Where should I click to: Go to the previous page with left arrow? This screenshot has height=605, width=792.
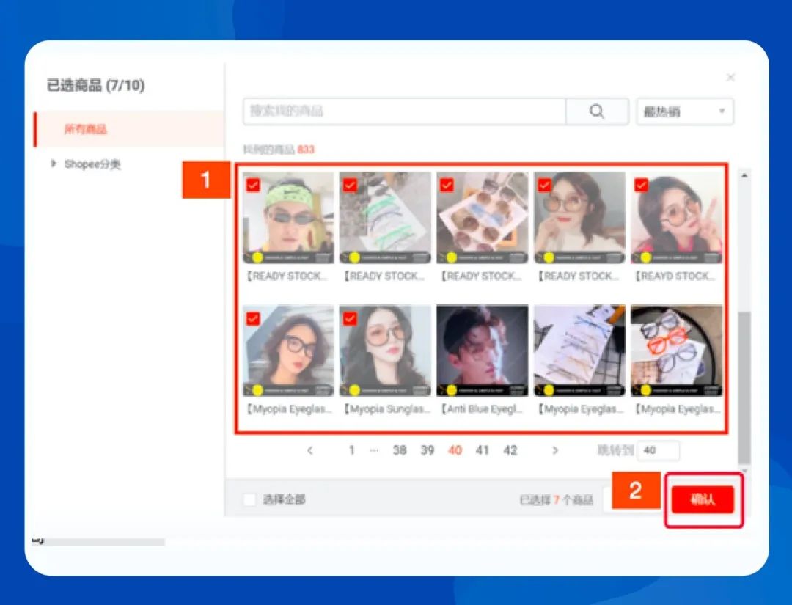(310, 451)
